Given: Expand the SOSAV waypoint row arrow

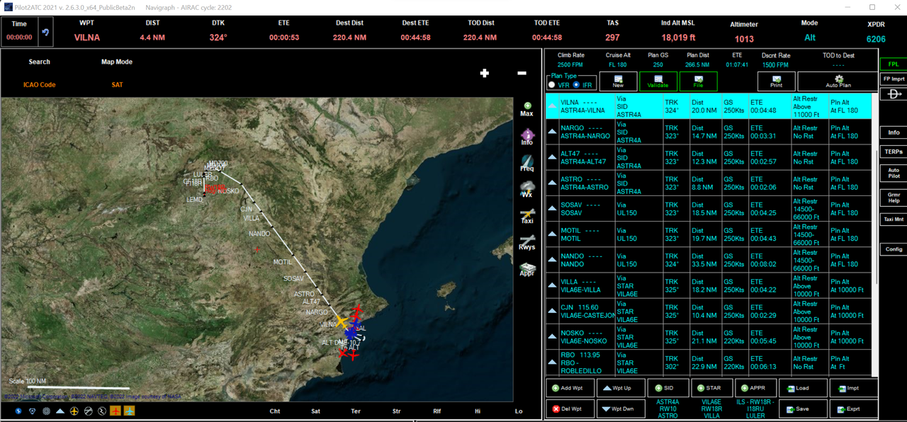Looking at the screenshot, I should (552, 209).
